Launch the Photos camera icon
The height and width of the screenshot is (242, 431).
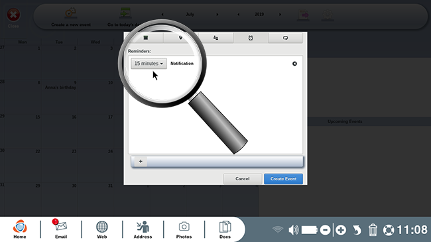[x=184, y=229]
